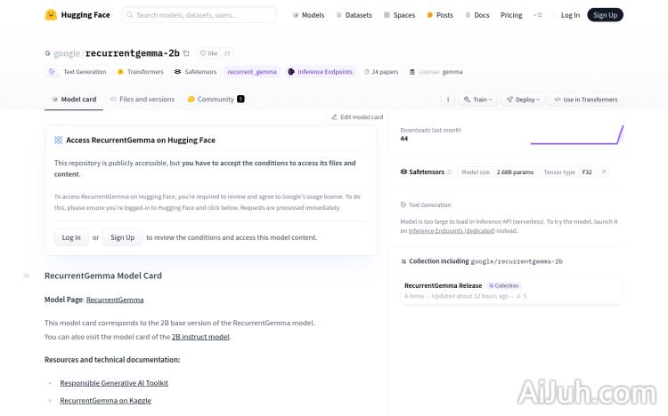Like the recurrentgemma-2b model
This screenshot has width=668, height=416.
coord(208,53)
